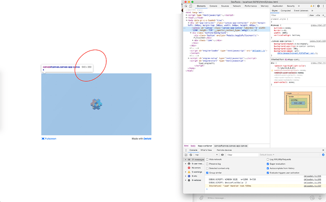Switch to the Console panel tab

(213, 6)
